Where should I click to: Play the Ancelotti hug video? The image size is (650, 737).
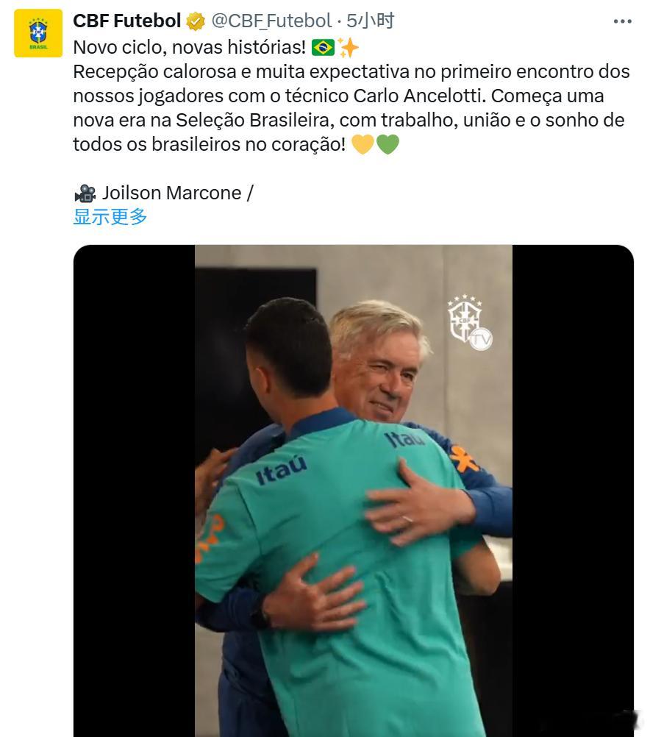pos(354,491)
